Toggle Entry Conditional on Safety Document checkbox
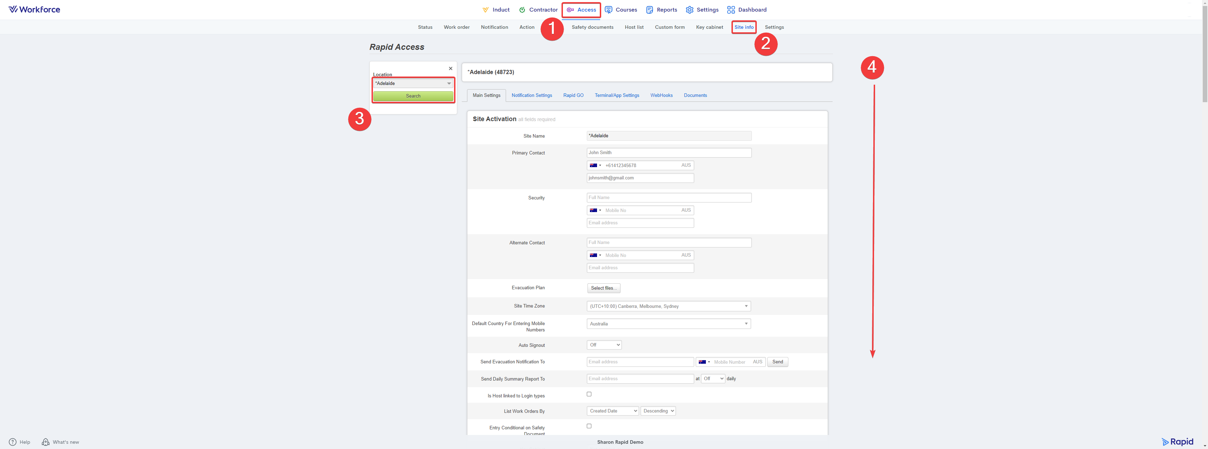The height and width of the screenshot is (449, 1208). coord(589,426)
